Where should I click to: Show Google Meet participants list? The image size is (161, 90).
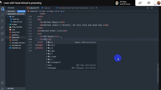(140, 3)
